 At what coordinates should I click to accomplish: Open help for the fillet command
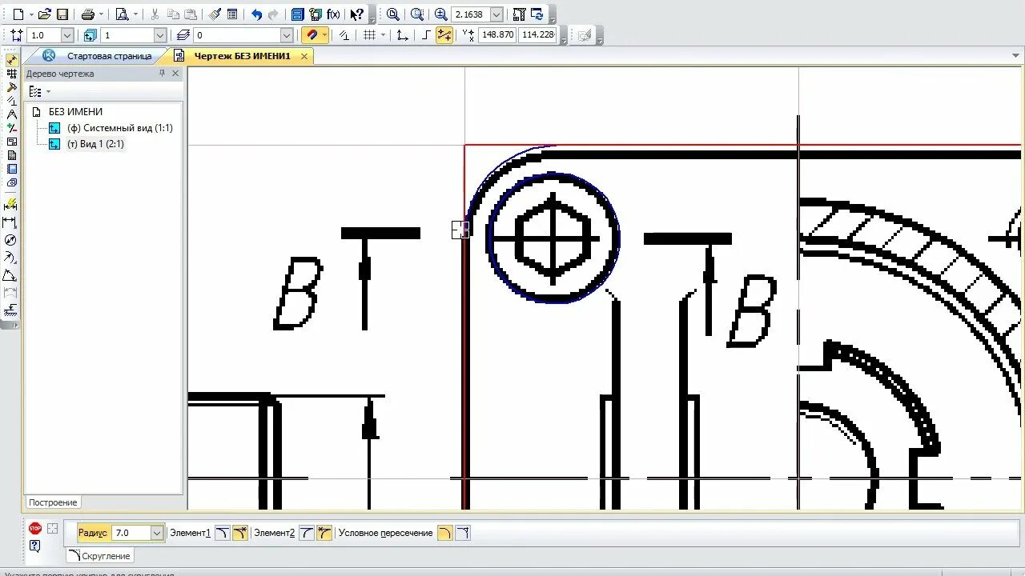coord(35,546)
